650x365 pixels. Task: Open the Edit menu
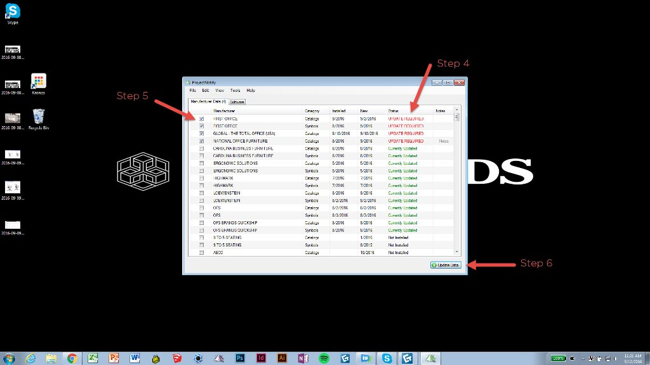pos(205,90)
